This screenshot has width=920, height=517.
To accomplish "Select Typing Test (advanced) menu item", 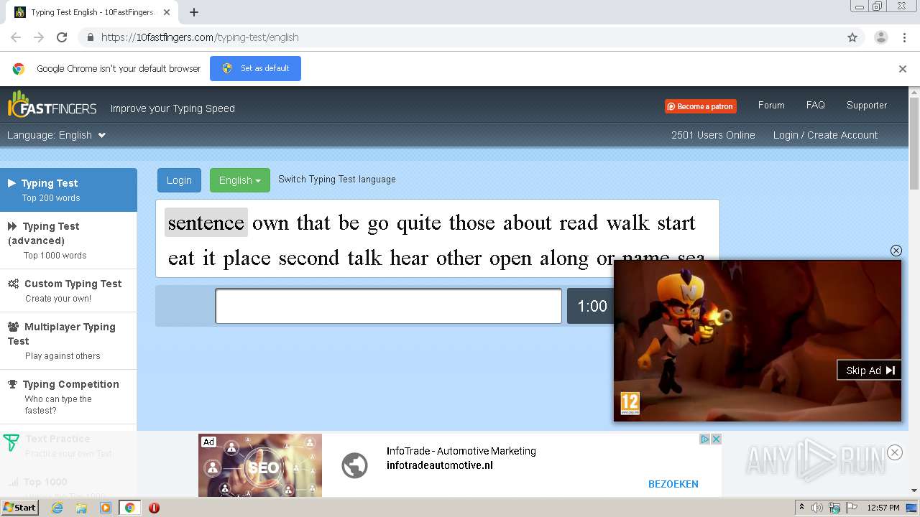I will coord(68,241).
